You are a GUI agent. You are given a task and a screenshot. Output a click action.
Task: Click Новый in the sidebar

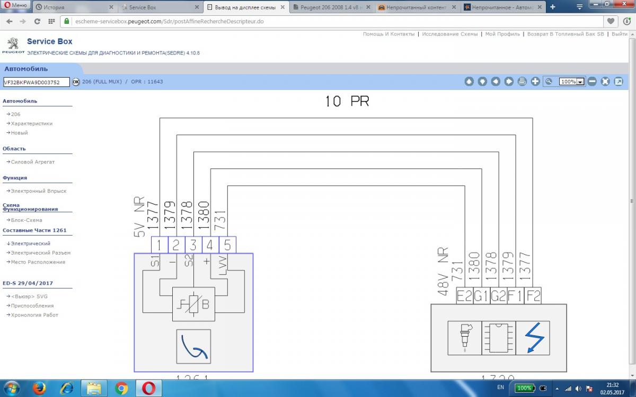(x=19, y=133)
